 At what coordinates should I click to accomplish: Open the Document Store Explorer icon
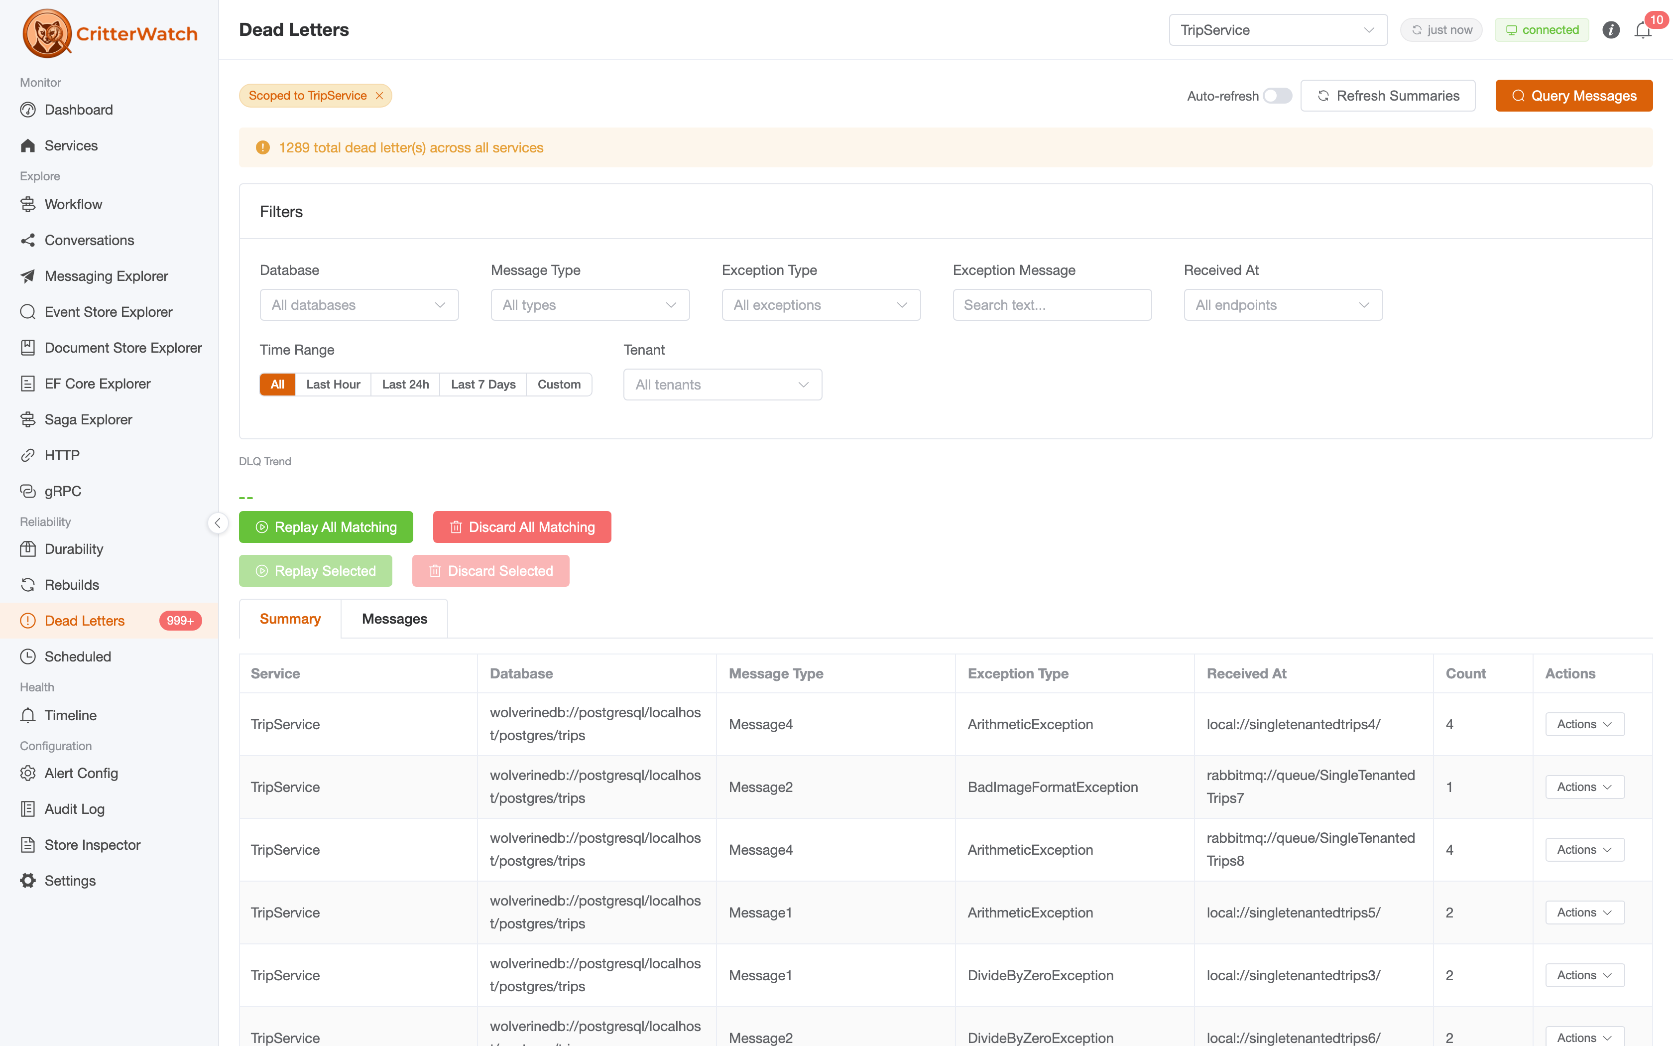click(28, 348)
